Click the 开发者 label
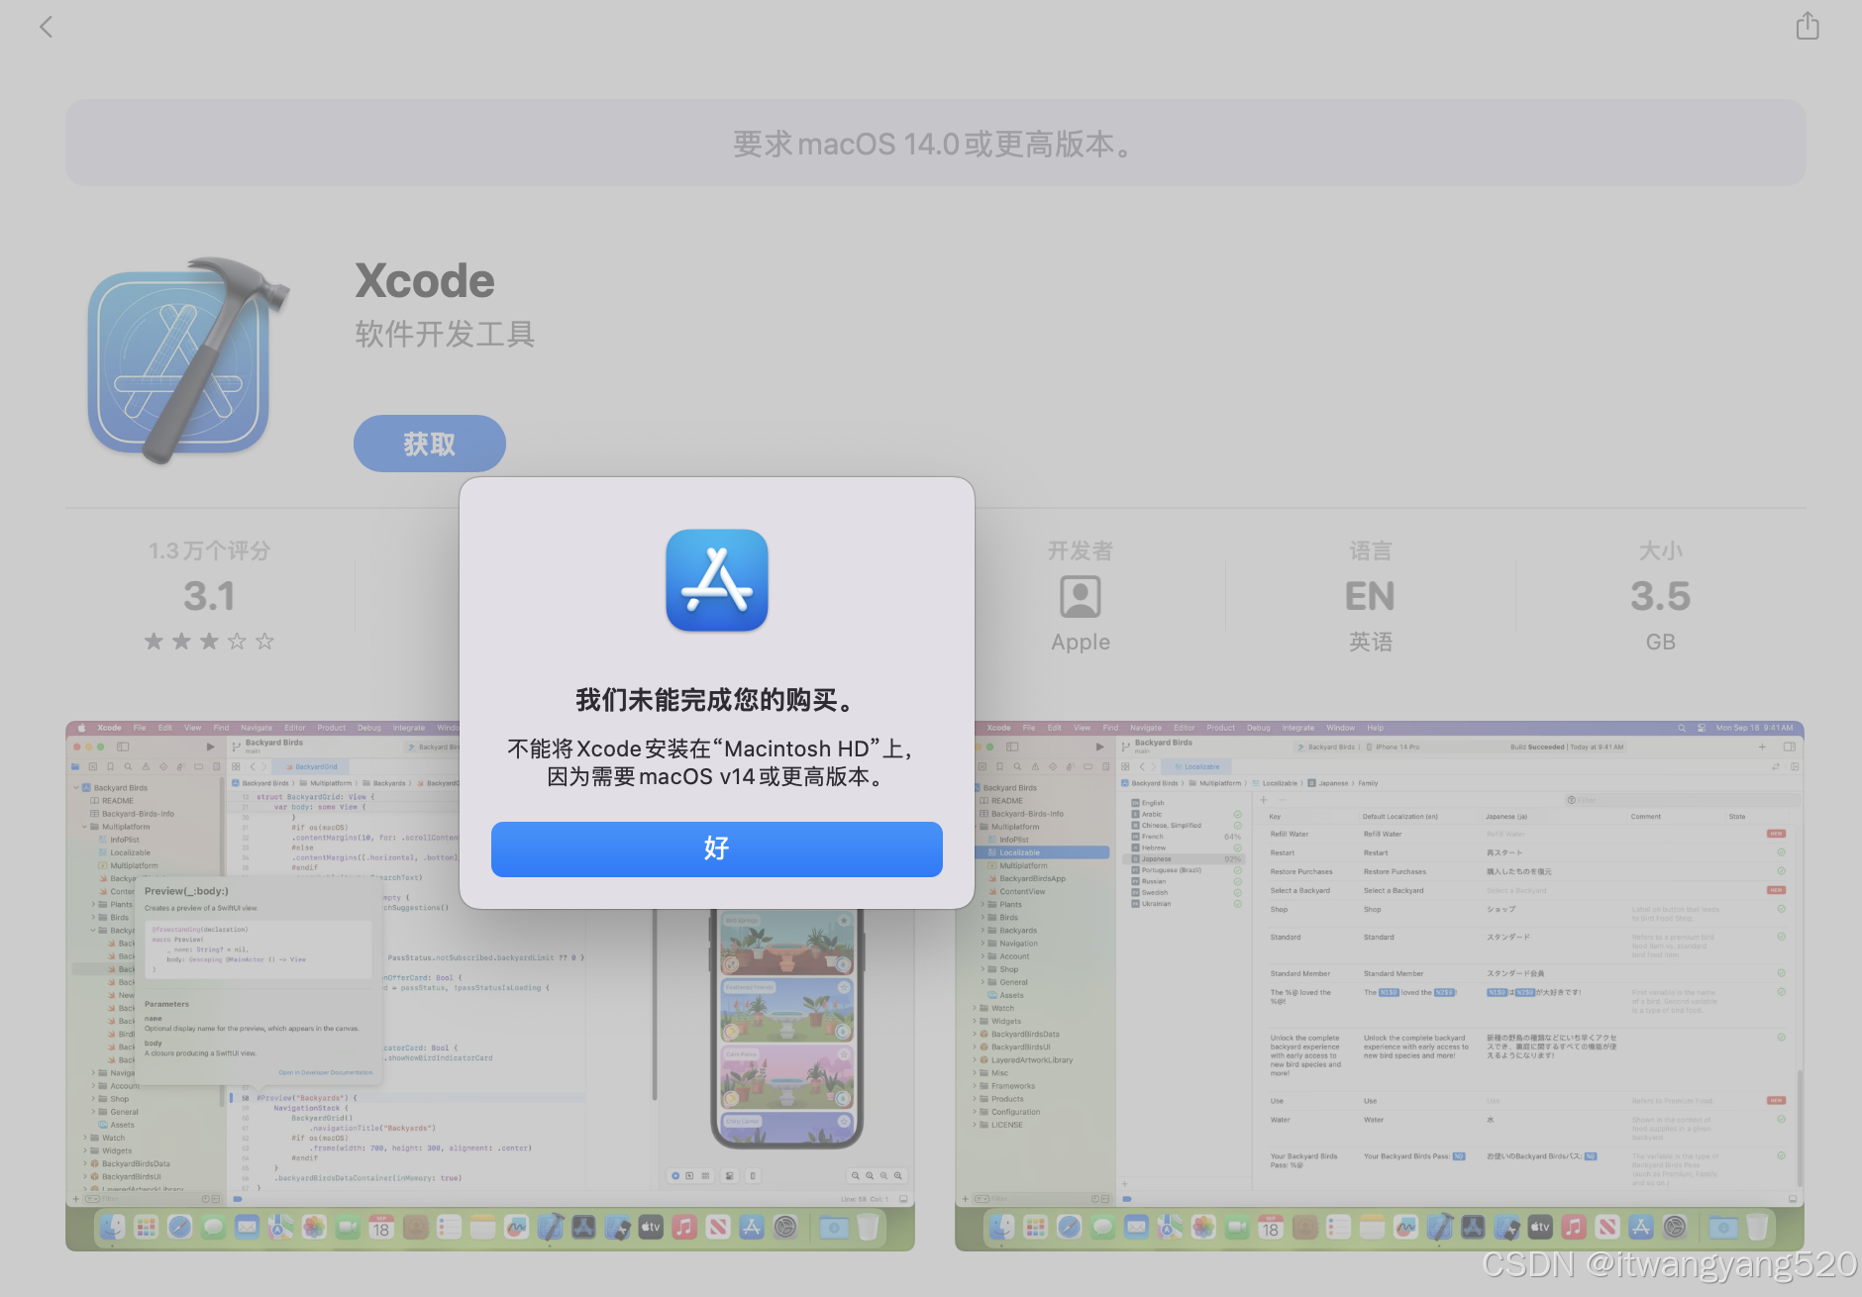The image size is (1862, 1297). tap(1081, 550)
